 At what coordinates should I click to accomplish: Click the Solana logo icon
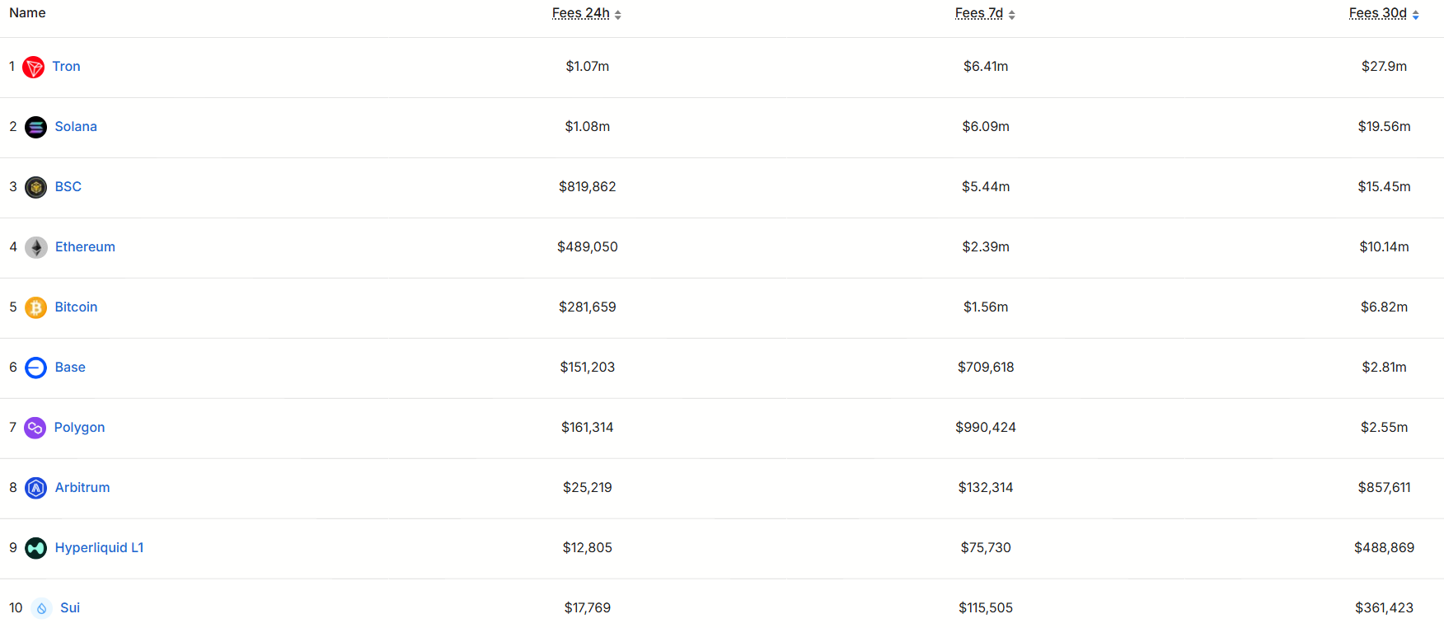[x=35, y=127]
